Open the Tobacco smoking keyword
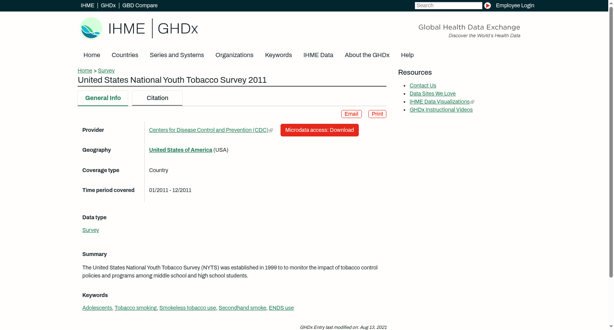 pyautogui.click(x=135, y=308)
